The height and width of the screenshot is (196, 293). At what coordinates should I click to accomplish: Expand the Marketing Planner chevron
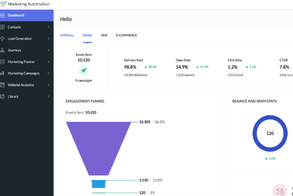click(x=49, y=61)
